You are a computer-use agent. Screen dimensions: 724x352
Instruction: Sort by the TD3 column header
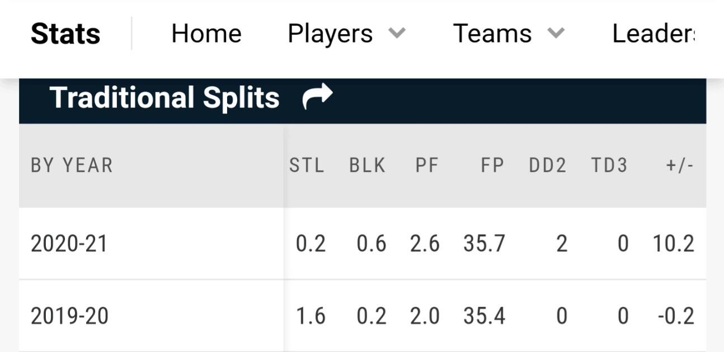(609, 165)
